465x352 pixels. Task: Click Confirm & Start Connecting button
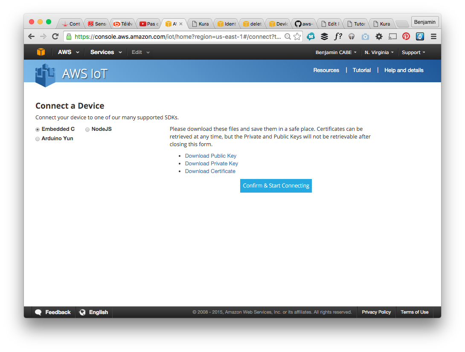tap(276, 186)
